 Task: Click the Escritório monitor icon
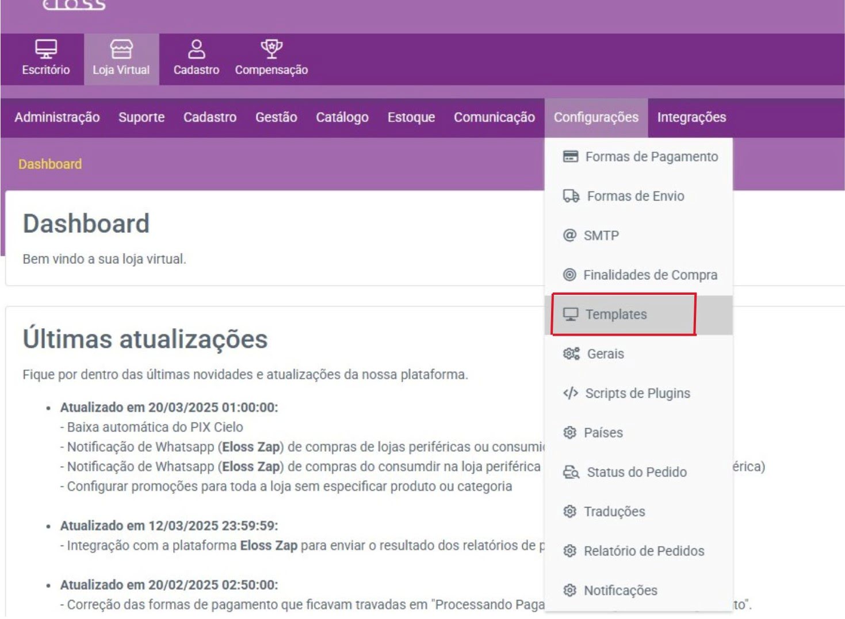coord(46,49)
